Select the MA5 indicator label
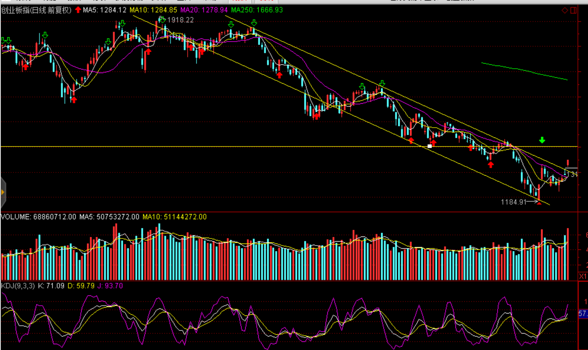 pos(104,10)
